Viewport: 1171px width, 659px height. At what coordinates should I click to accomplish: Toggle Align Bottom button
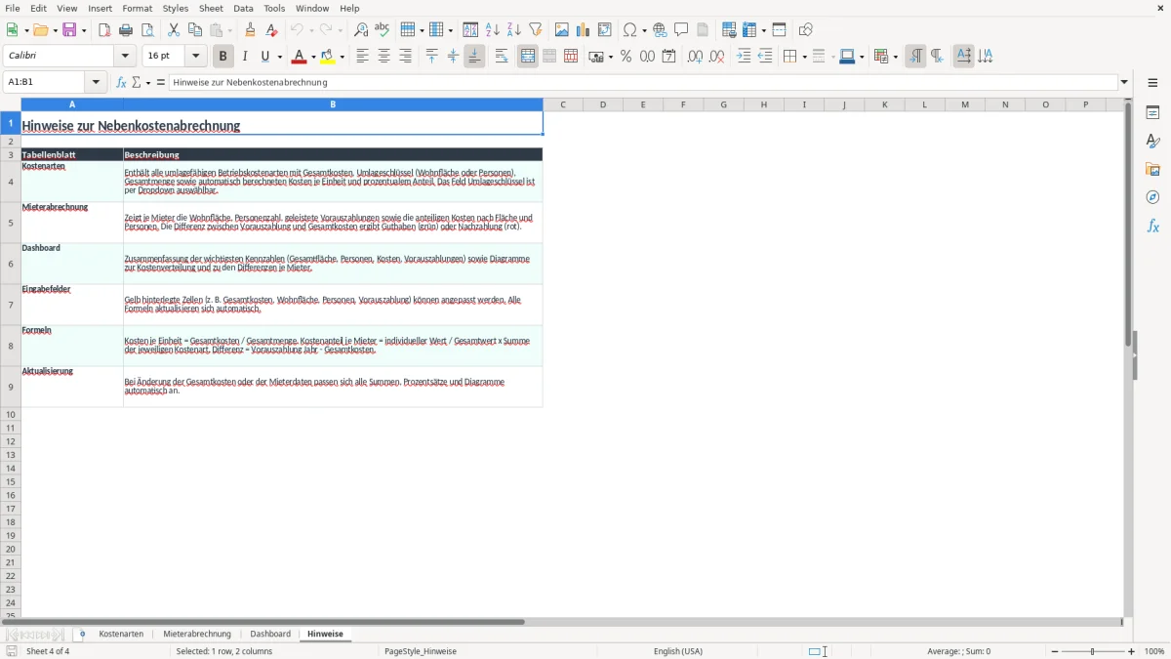474,57
